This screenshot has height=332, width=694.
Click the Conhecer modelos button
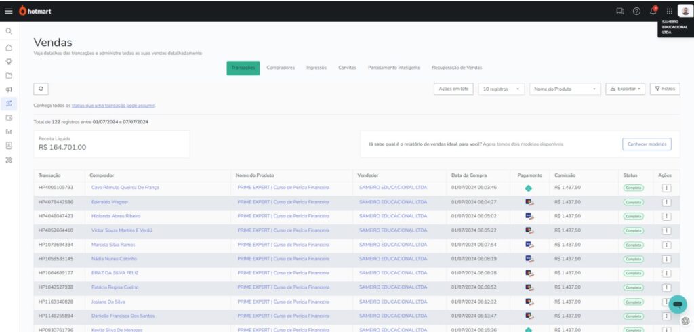(647, 144)
